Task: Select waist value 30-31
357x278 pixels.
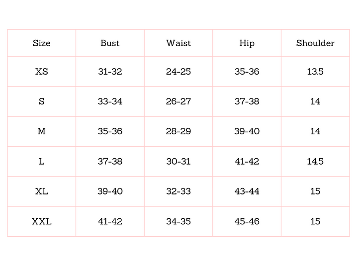Action: pyautogui.click(x=178, y=162)
